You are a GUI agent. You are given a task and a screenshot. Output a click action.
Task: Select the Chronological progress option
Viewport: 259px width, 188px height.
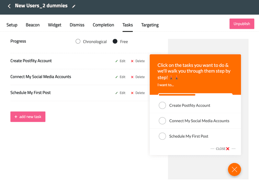pos(78,41)
